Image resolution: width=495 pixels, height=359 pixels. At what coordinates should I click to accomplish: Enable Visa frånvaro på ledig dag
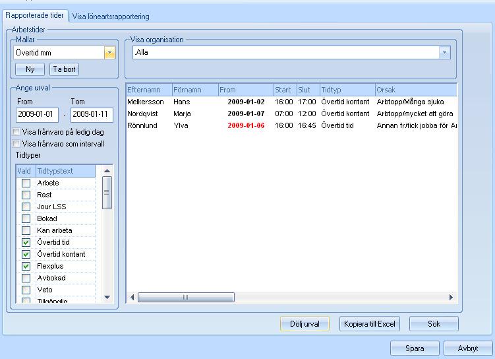pyautogui.click(x=16, y=132)
